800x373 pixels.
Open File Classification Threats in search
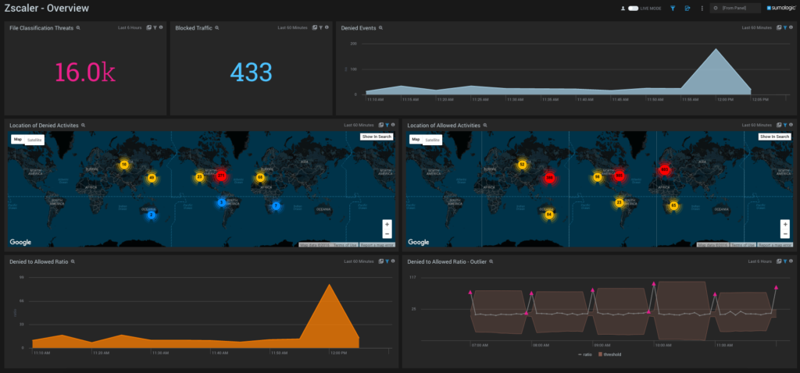click(x=78, y=28)
